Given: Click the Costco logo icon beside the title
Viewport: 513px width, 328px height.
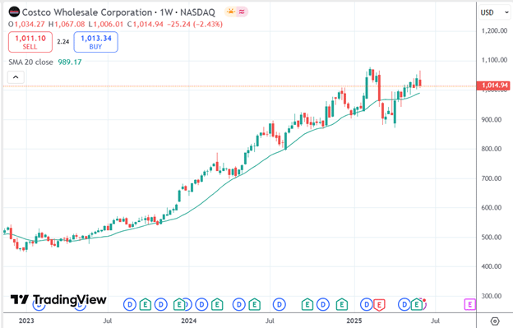Looking at the screenshot, I should 15,12.
